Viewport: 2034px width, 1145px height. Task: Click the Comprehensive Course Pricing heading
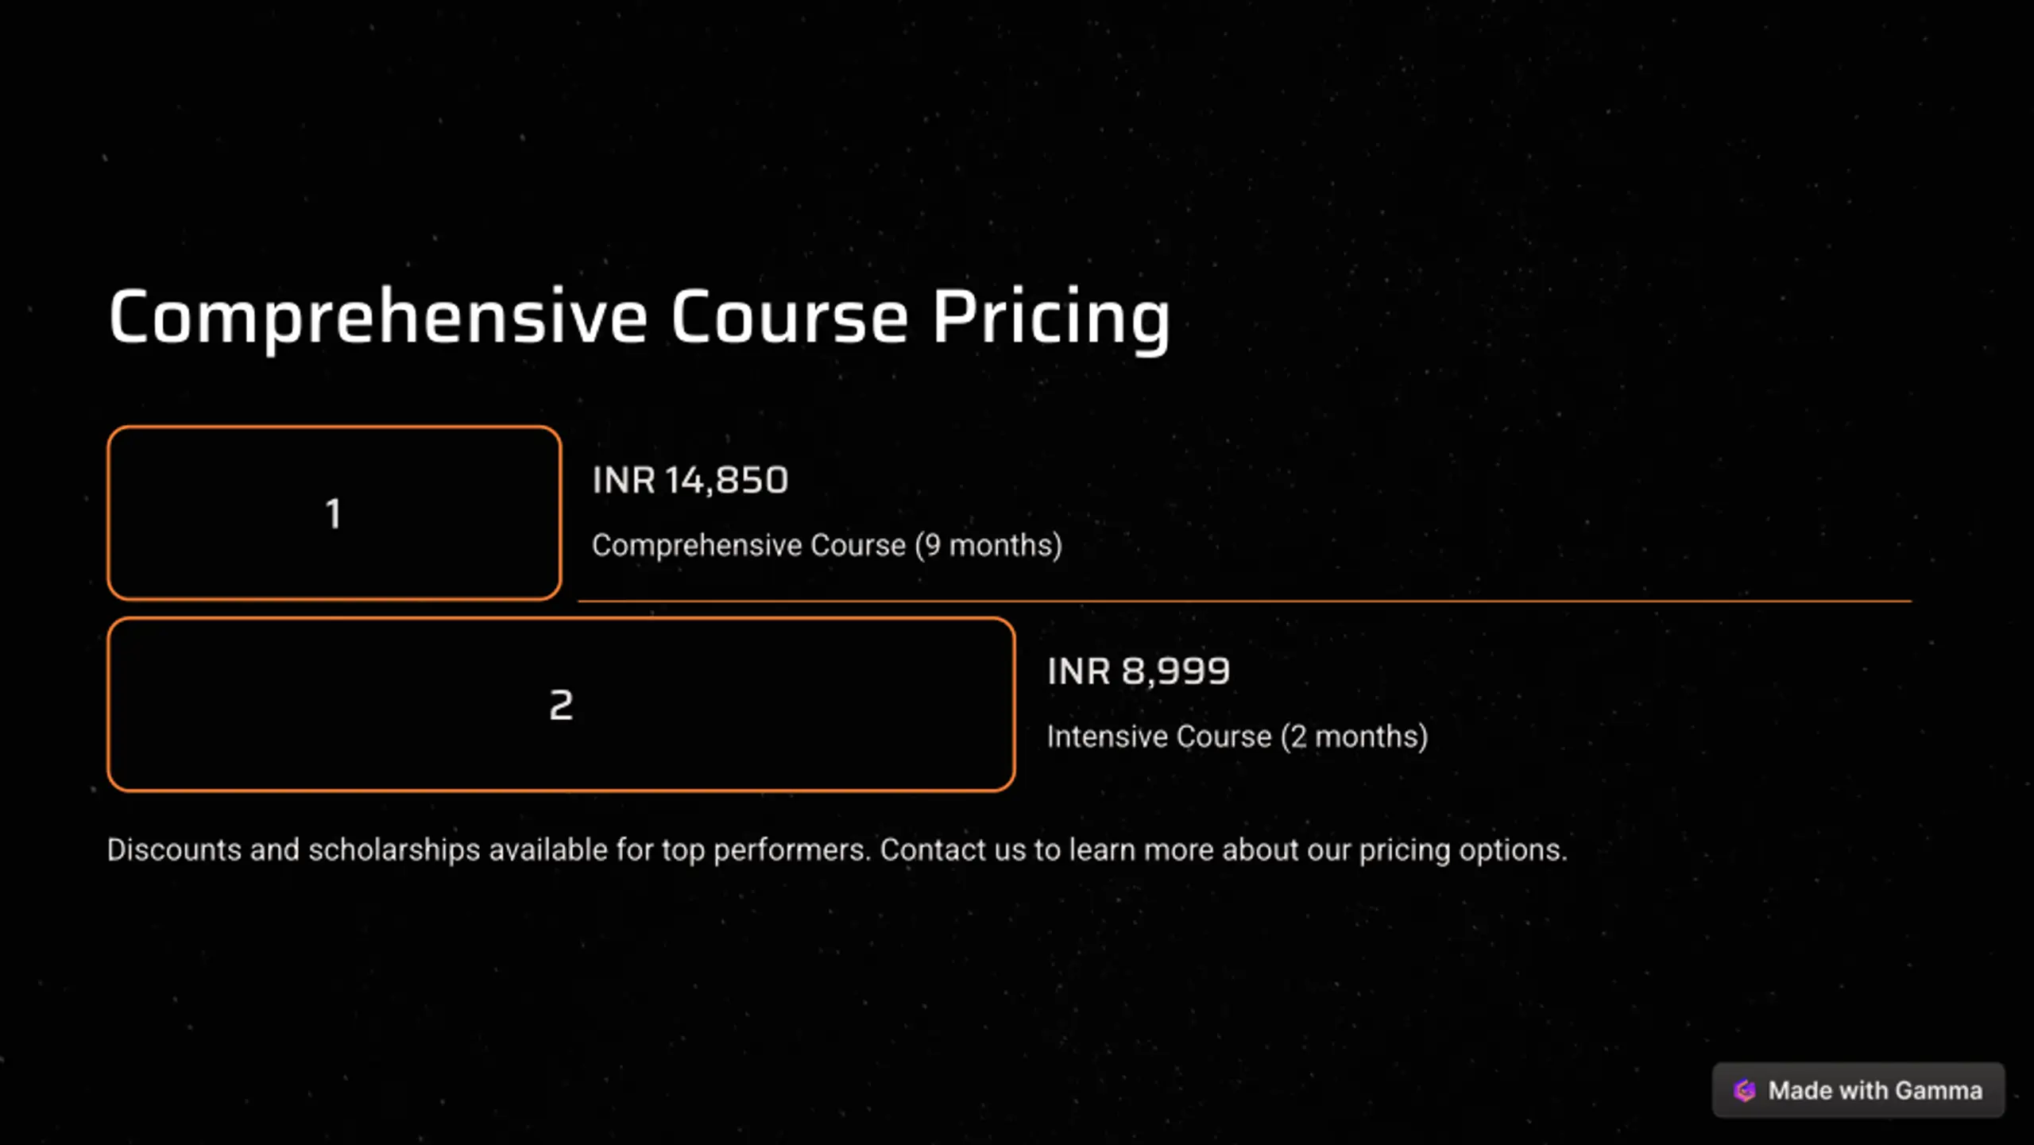pyautogui.click(x=640, y=318)
